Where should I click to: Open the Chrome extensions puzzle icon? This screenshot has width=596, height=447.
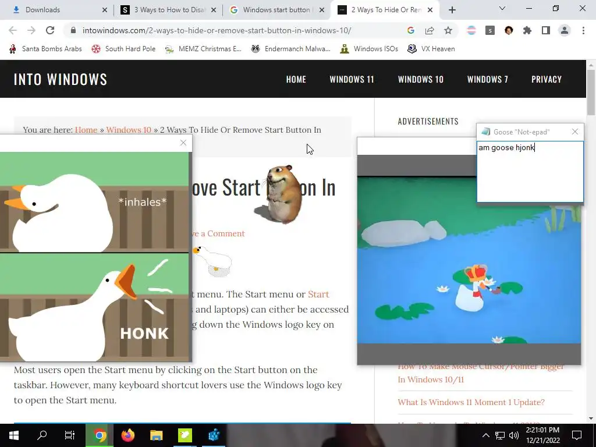[527, 30]
